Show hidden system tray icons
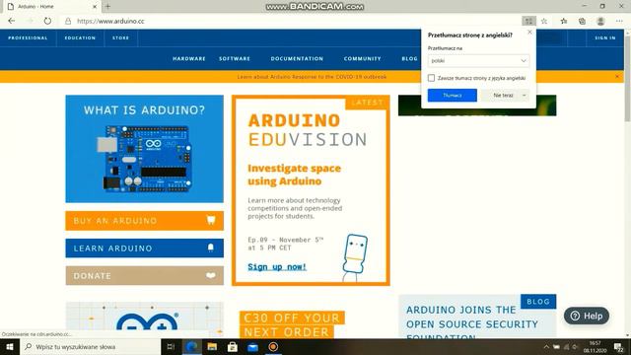 tap(546, 346)
